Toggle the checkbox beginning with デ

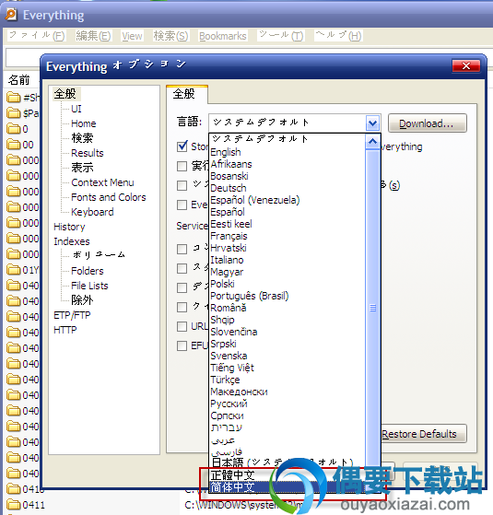[x=182, y=287]
